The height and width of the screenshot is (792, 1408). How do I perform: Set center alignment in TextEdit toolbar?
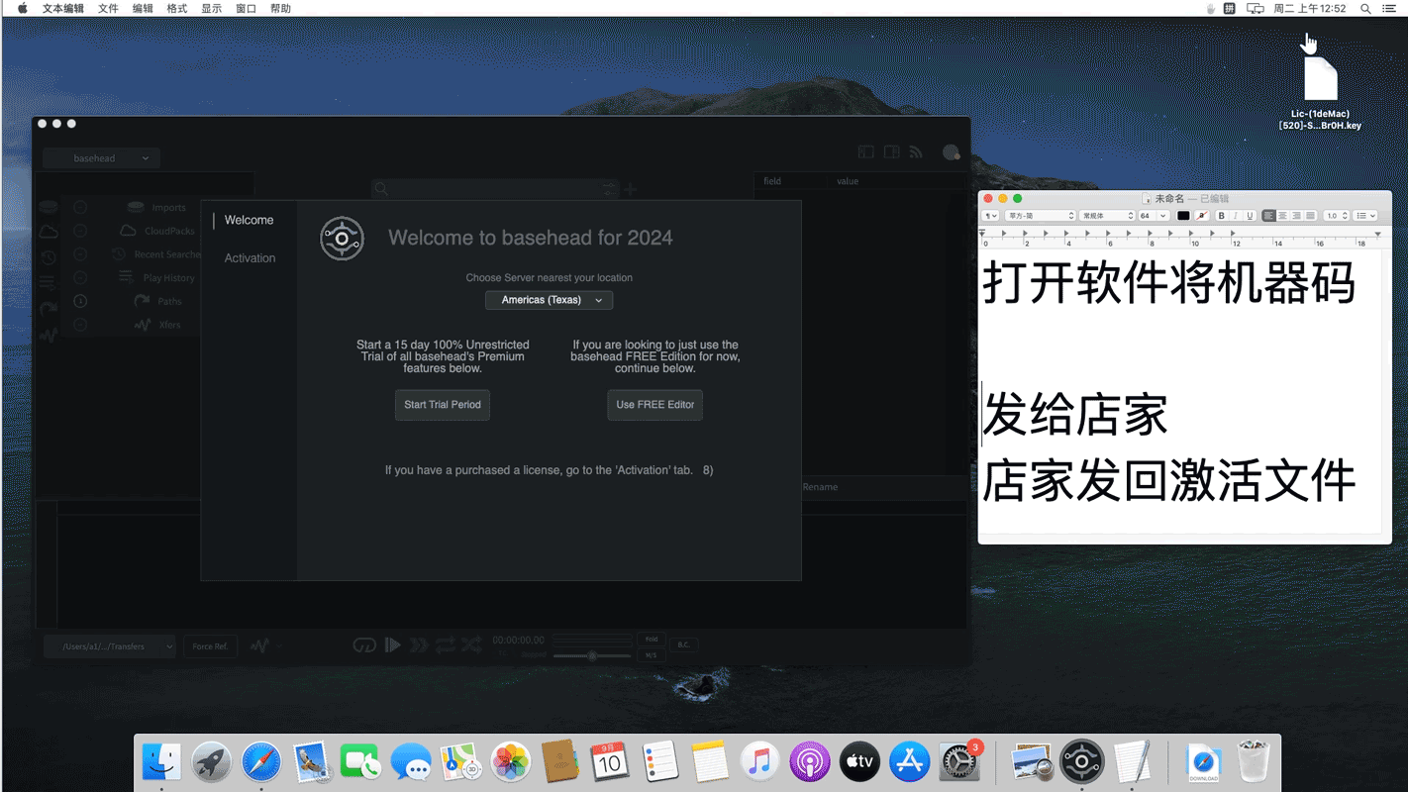[x=1282, y=216]
